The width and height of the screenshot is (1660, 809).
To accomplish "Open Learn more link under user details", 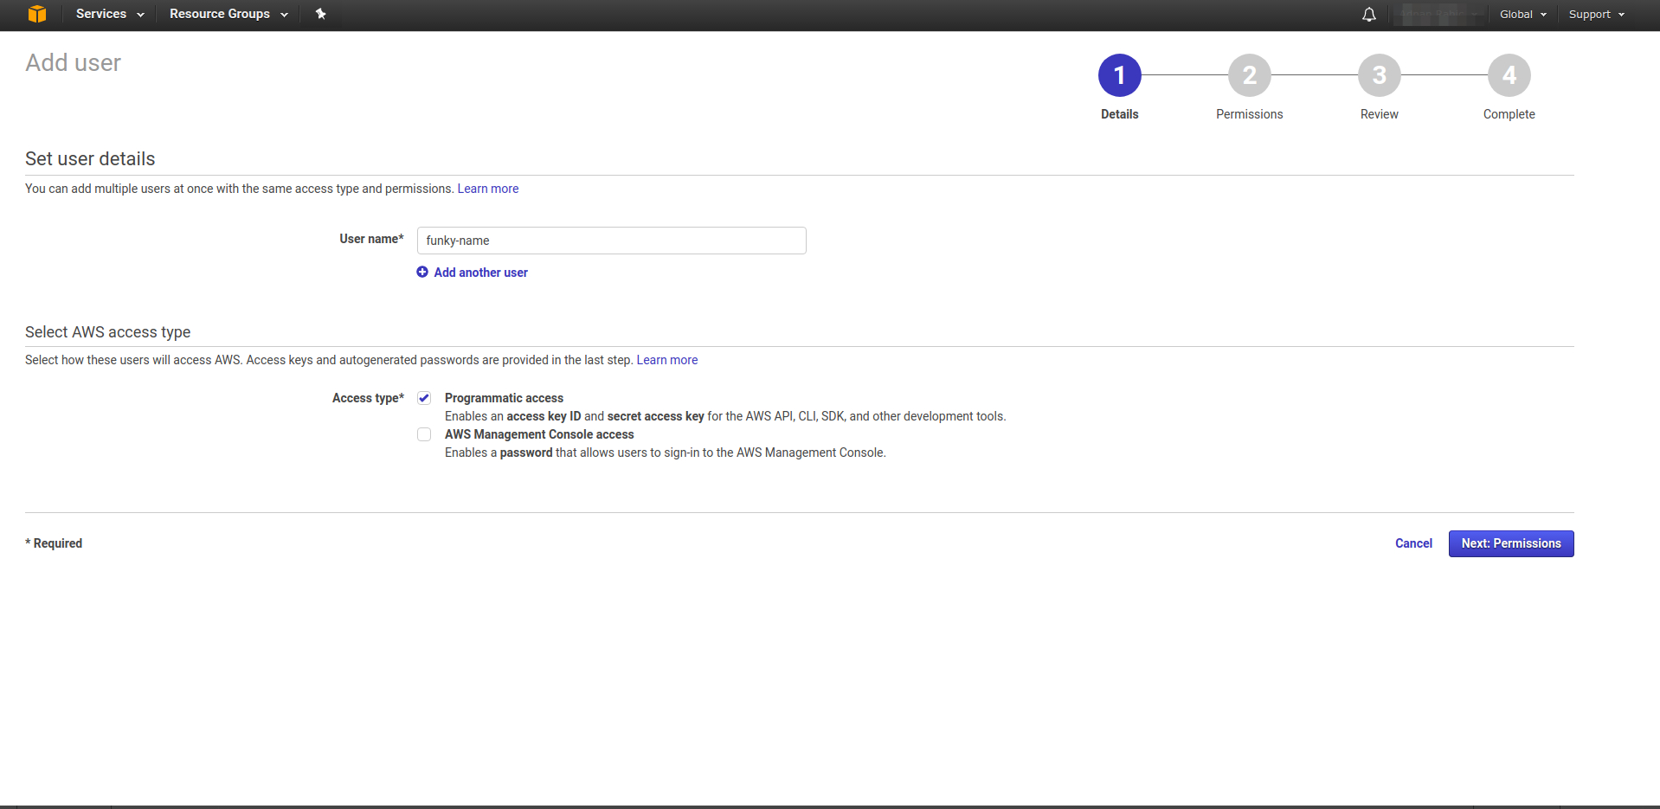I will coord(488,189).
